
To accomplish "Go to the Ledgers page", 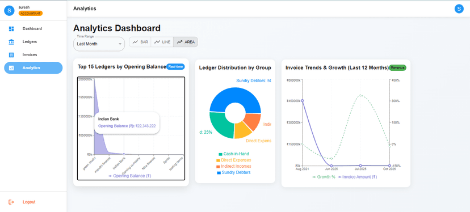I will 33,41.
